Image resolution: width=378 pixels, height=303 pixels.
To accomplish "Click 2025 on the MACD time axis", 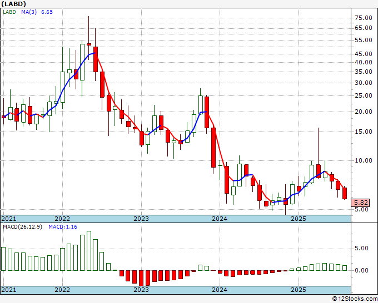I will pyautogui.click(x=299, y=290).
